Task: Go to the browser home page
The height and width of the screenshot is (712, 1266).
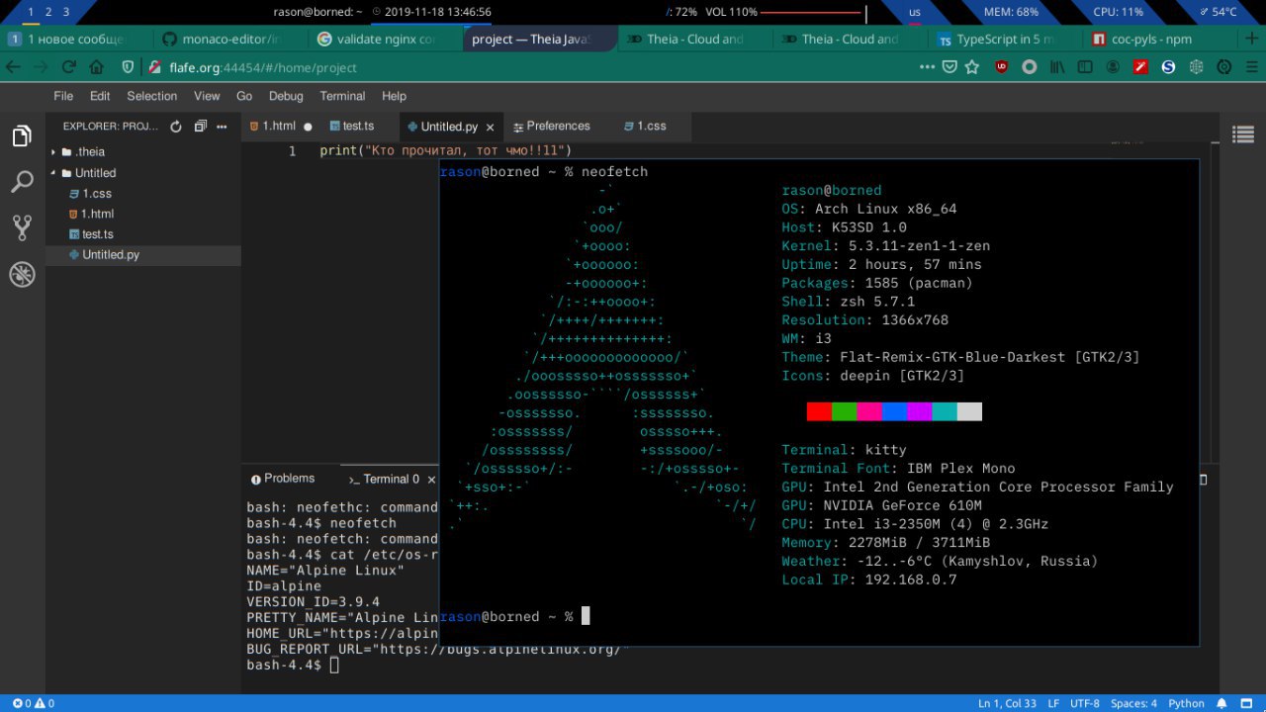Action: (96, 67)
